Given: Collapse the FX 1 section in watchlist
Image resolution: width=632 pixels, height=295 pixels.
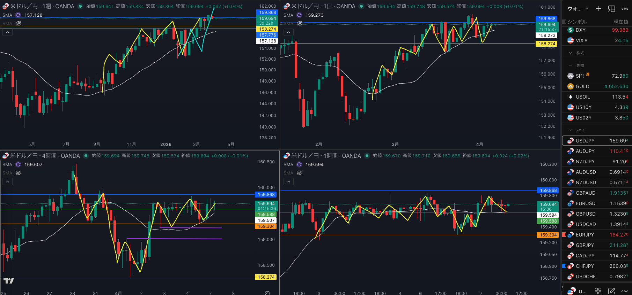Looking at the screenshot, I should [x=571, y=130].
